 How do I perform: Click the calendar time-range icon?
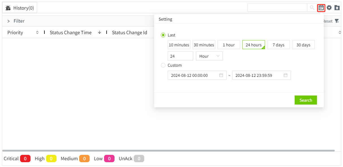coord(321,8)
